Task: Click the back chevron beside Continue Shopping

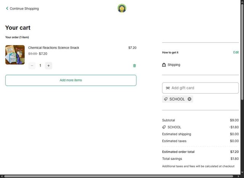Action: (7, 8)
